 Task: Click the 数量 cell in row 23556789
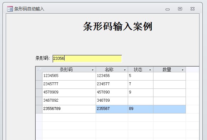coord(170,109)
